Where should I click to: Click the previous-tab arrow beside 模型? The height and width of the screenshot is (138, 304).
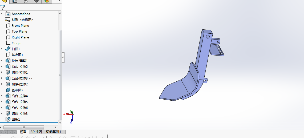tap(6, 132)
